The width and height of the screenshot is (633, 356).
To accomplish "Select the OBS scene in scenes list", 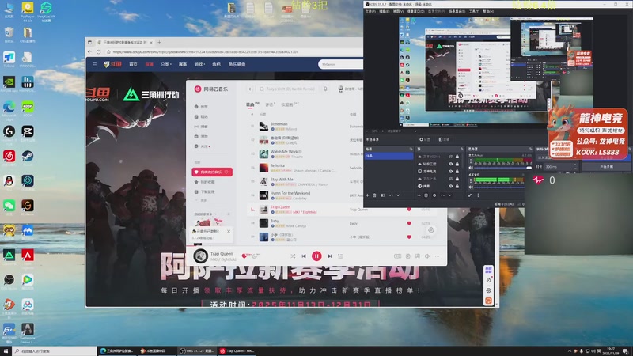I will click(x=389, y=156).
